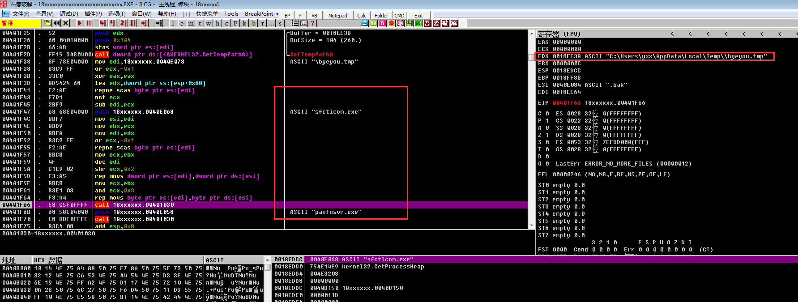The width and height of the screenshot is (798, 302).
Task: Open CMD from the shortcut bar
Action: 400,16
